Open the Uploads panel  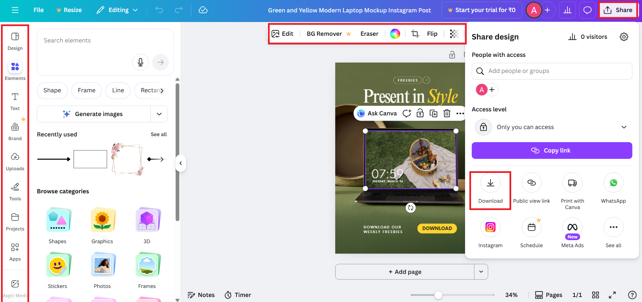click(x=15, y=161)
